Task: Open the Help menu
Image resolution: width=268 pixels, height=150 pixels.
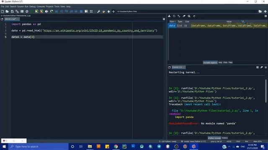Action: (x=68, y=7)
